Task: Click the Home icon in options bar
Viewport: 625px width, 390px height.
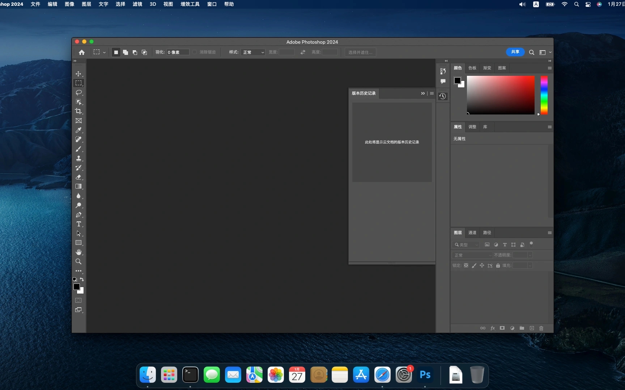Action: pos(82,52)
